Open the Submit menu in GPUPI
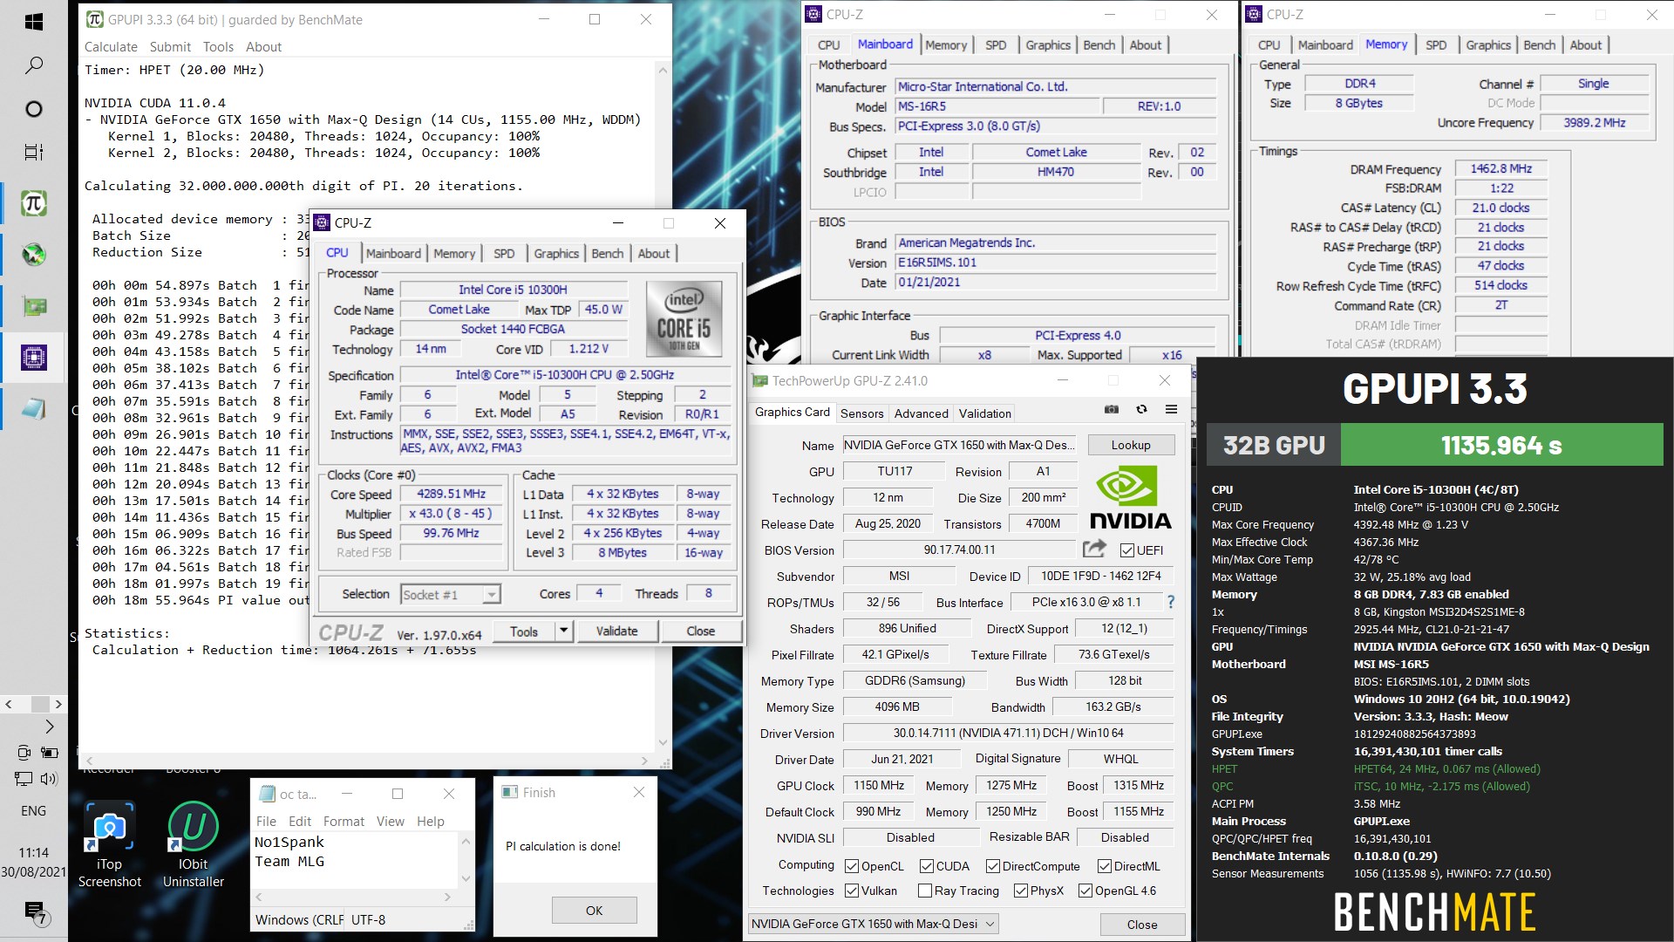Screen dimensions: 1674x942 (170, 47)
